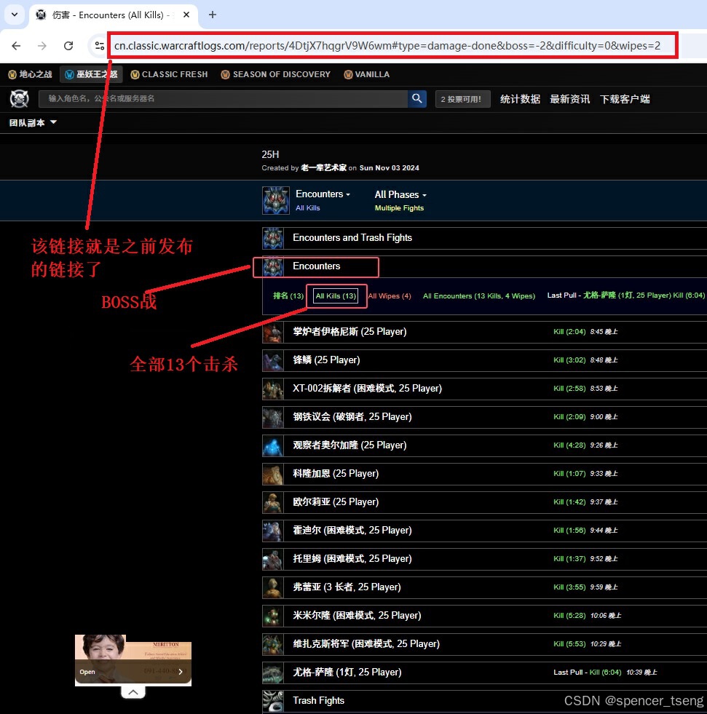The width and height of the screenshot is (707, 714).
Task: Open tab search chevron in tab strip
Action: coord(15,15)
